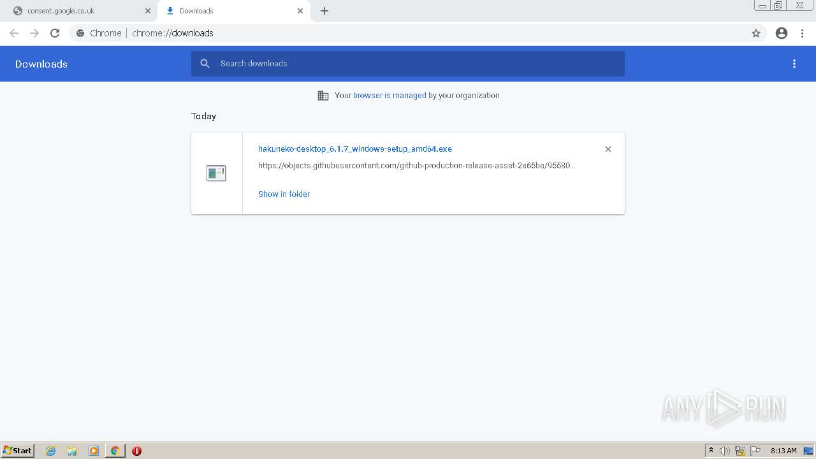Click the search magnifier icon
Screen dimensions: 816x459
tap(205, 64)
